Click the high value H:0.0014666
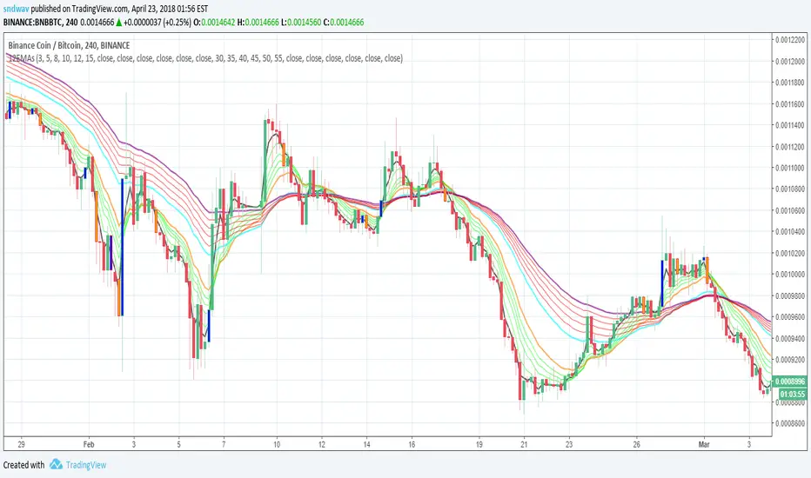The width and height of the screenshot is (811, 478). pyautogui.click(x=258, y=23)
